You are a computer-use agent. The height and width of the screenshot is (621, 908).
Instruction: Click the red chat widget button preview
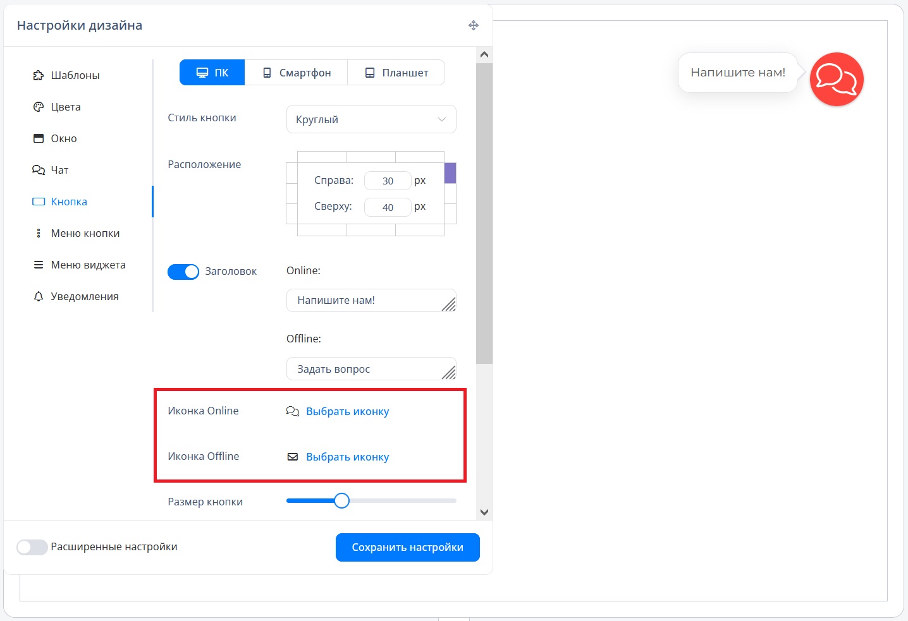836,79
